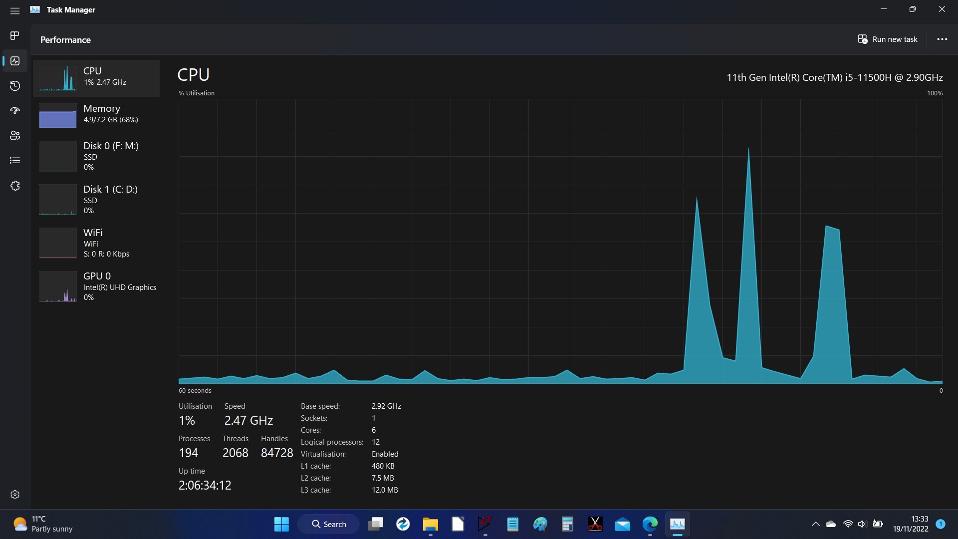Viewport: 958px width, 539px height.
Task: Click the Processes value 194
Action: pyautogui.click(x=189, y=453)
